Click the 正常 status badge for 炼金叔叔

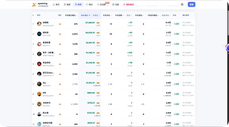[176, 64]
